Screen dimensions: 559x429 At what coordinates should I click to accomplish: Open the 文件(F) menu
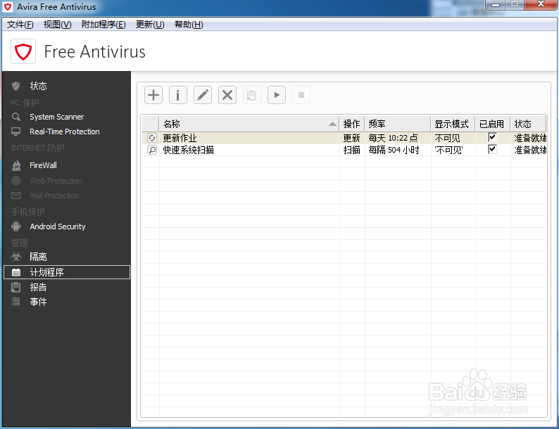tap(20, 25)
